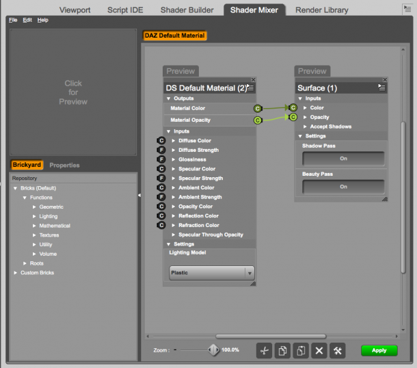Collapse the Settings section of Surface brick

300,136
